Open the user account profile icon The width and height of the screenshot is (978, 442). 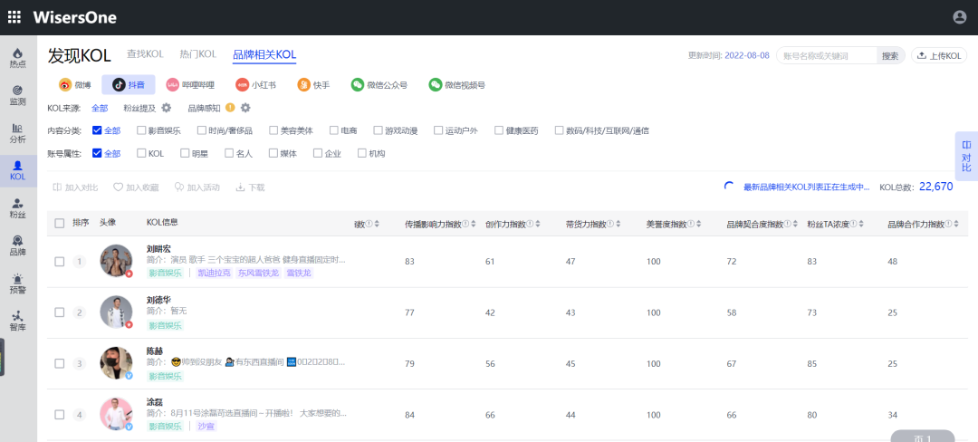tap(960, 17)
